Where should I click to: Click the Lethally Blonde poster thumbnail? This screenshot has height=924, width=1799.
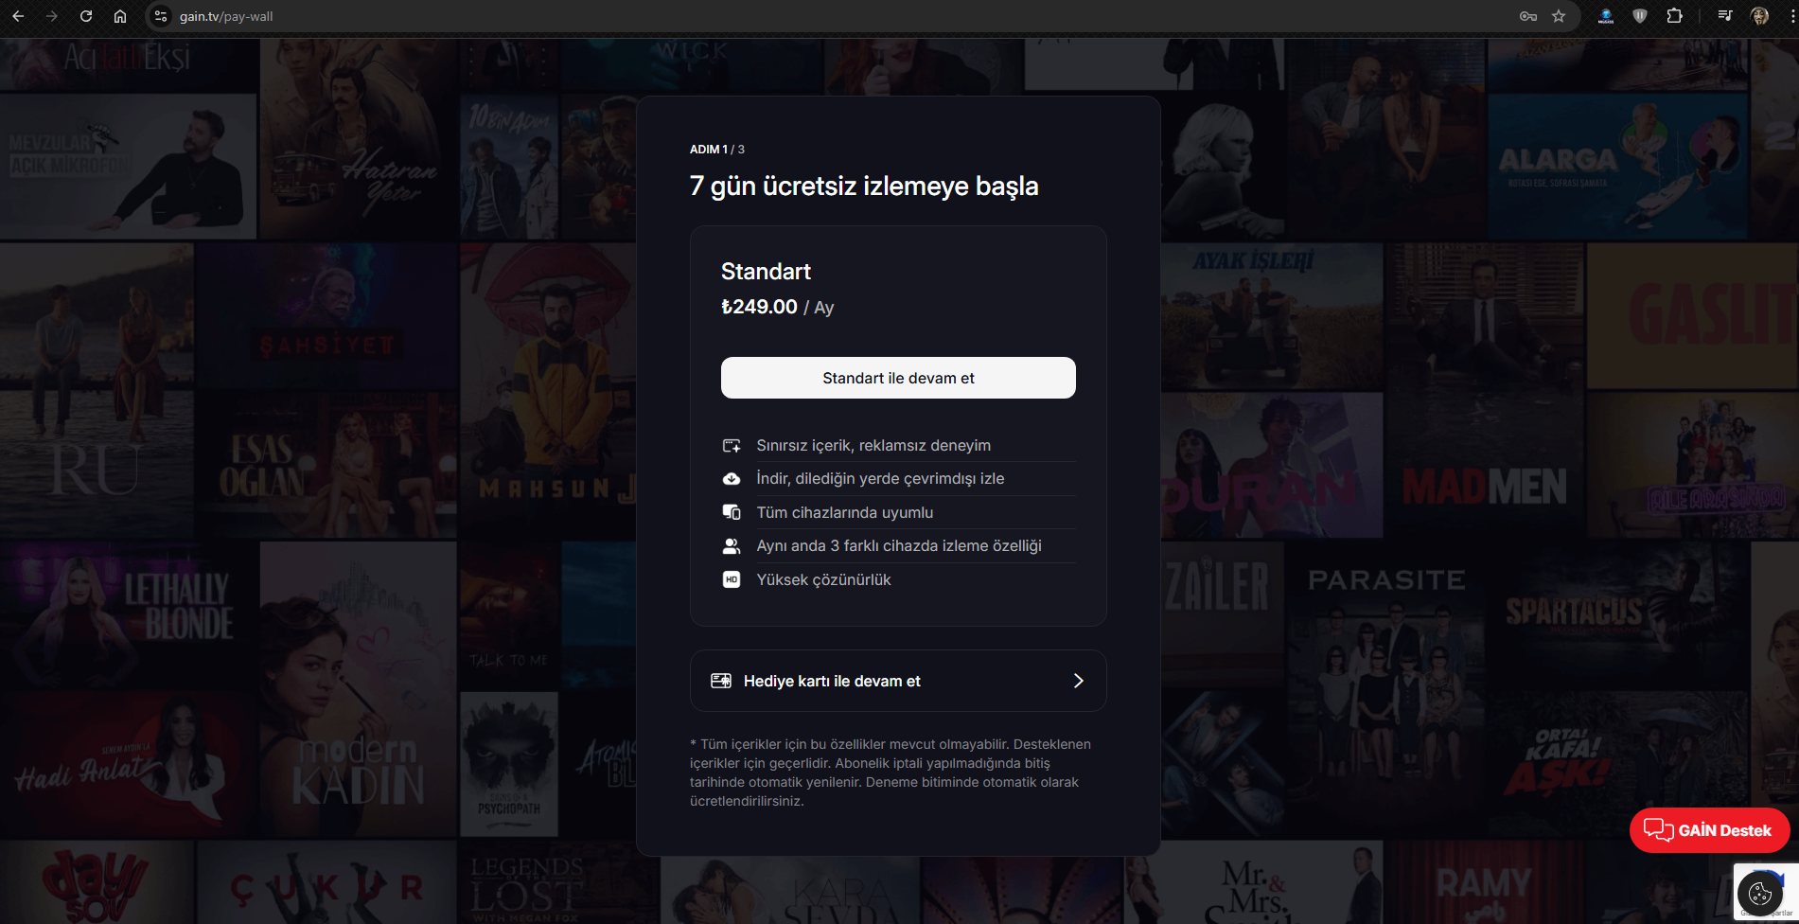pyautogui.click(x=129, y=615)
